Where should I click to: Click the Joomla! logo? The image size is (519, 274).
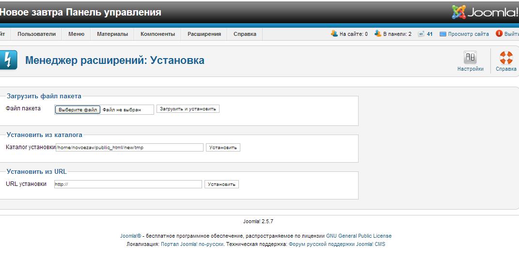485,12
